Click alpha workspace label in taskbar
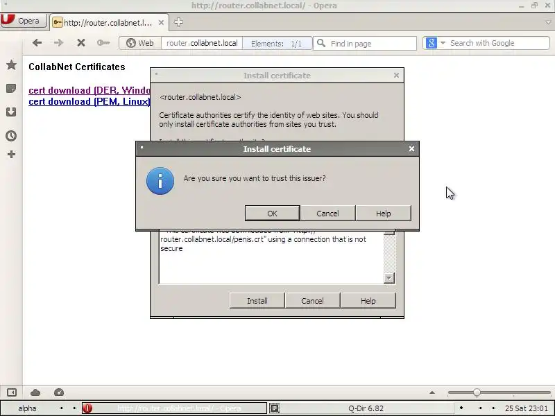The width and height of the screenshot is (555, 416). click(27, 408)
